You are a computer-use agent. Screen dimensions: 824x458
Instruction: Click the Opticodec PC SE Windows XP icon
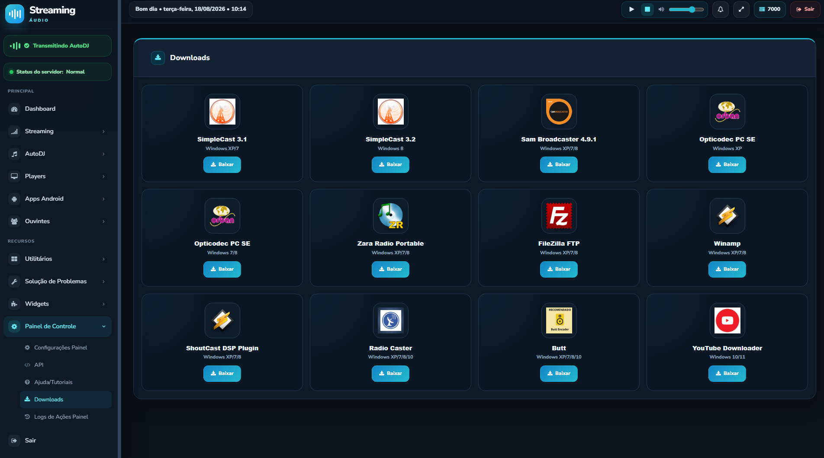point(727,112)
